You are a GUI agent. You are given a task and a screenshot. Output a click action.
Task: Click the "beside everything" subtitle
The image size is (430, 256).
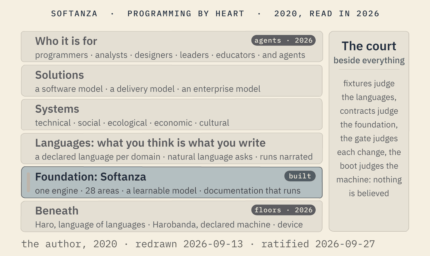point(369,60)
